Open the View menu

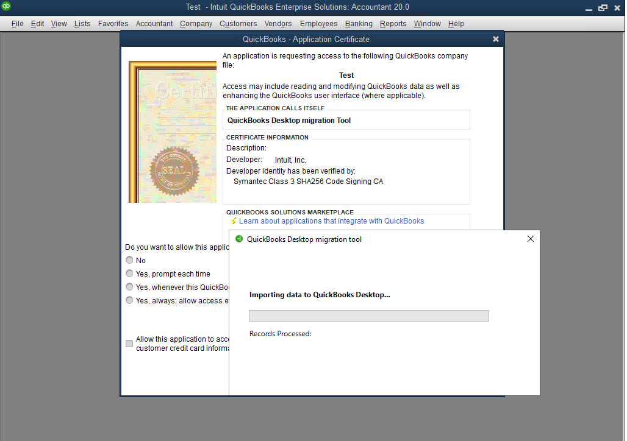(x=59, y=24)
